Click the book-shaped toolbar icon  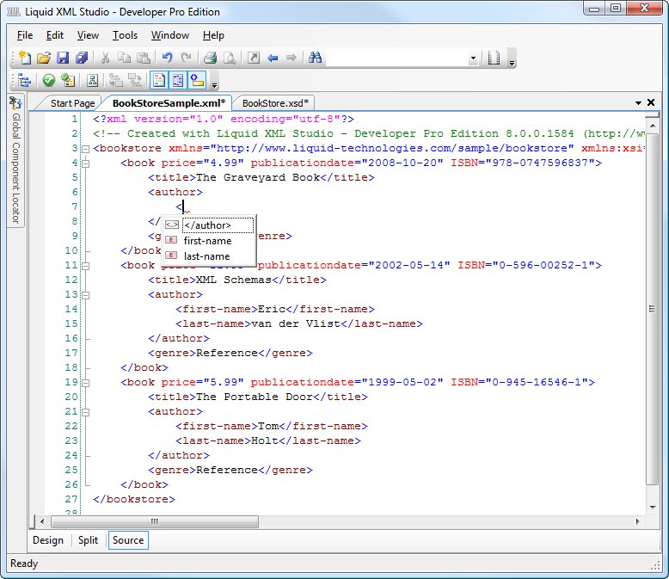(494, 58)
